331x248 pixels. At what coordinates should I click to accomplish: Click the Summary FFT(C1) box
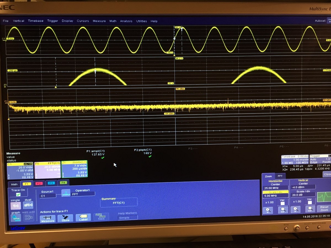(119, 203)
